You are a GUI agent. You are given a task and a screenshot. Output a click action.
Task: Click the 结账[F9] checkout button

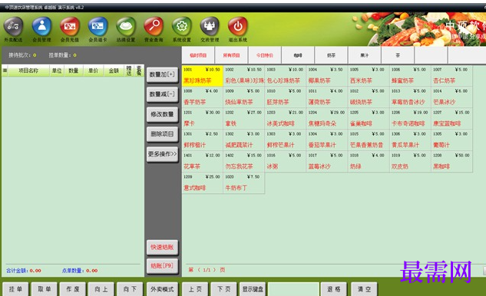tap(163, 266)
